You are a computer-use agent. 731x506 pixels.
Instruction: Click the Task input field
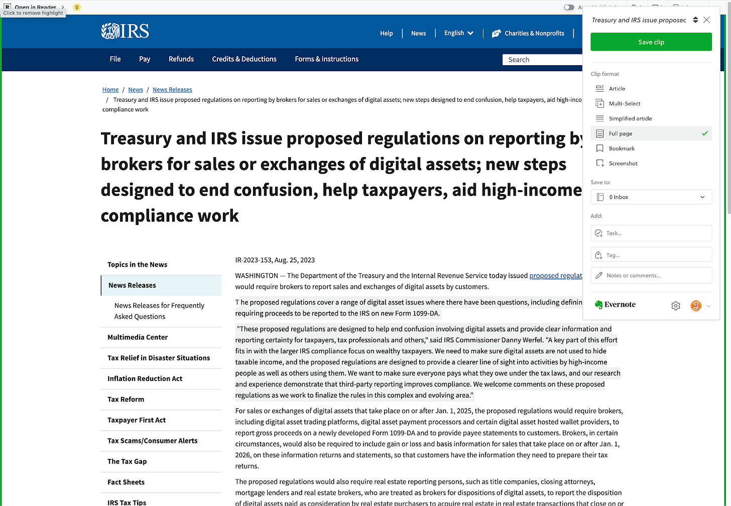pos(651,233)
